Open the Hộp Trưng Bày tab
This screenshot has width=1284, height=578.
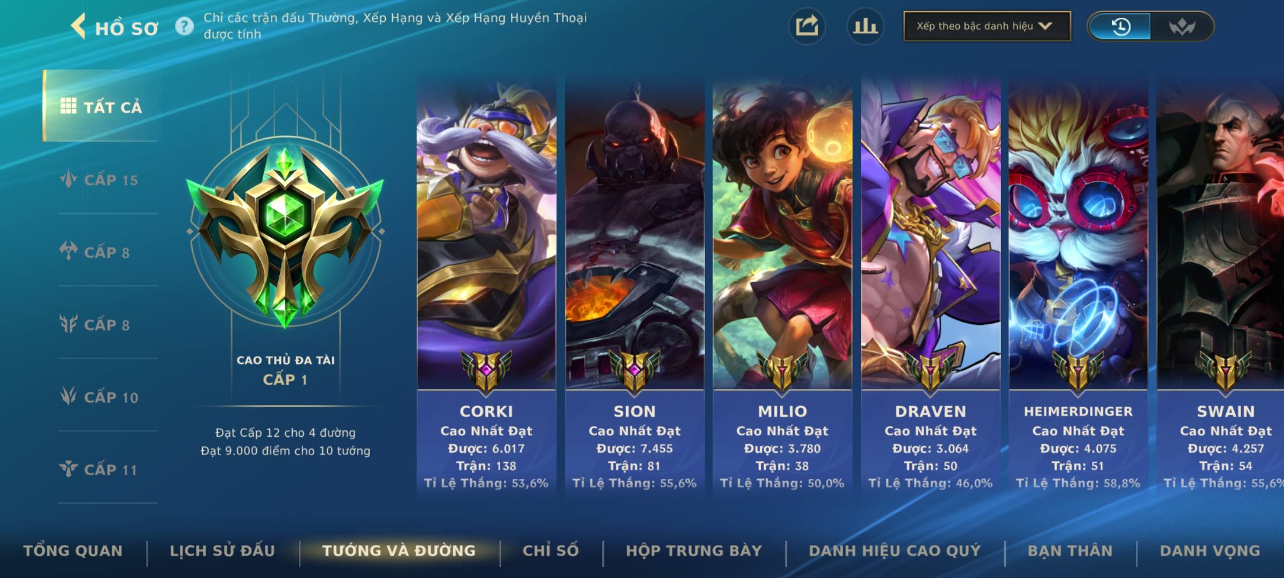coord(694,551)
